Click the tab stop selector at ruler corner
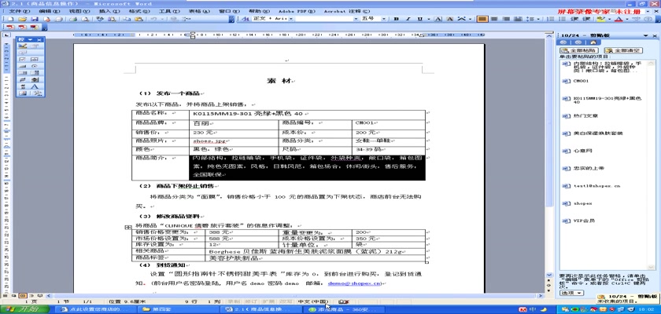Image resolution: width=661 pixels, height=314 pixels. [x=6, y=35]
